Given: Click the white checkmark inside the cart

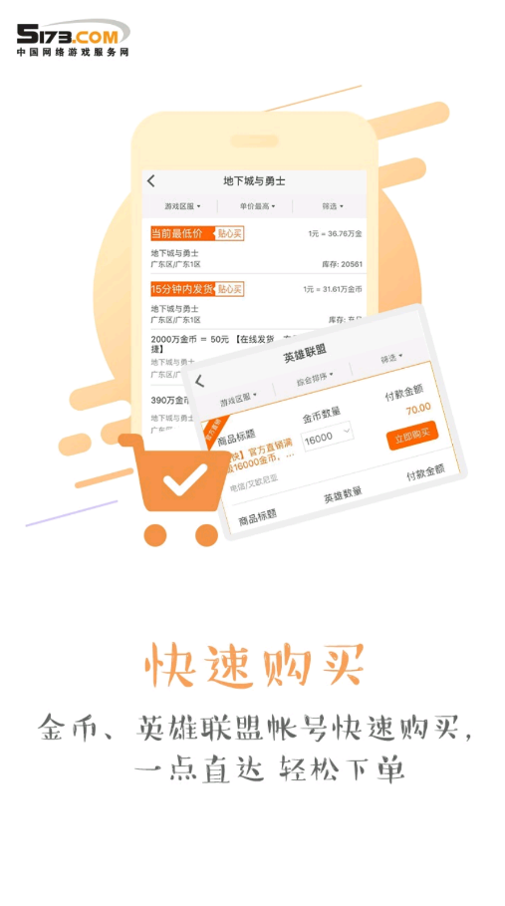Looking at the screenshot, I should pyautogui.click(x=184, y=479).
